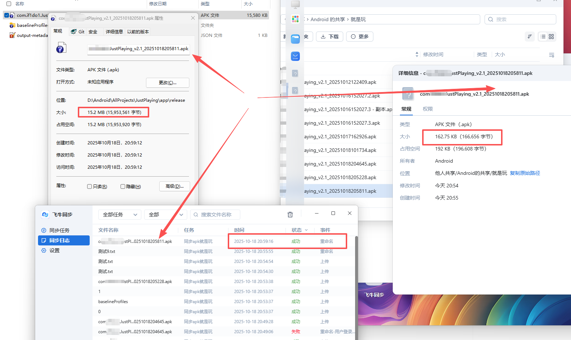Select the 常规 tab in properties dialog
This screenshot has width=571, height=340.
[x=58, y=31]
